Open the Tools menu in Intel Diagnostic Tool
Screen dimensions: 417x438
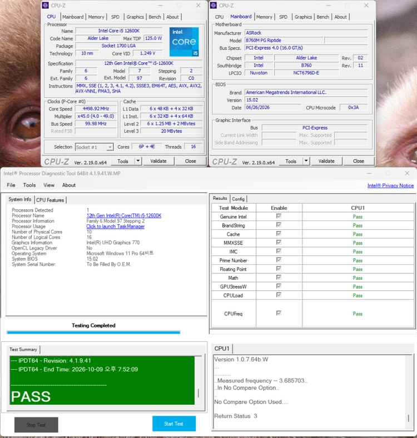(29, 185)
